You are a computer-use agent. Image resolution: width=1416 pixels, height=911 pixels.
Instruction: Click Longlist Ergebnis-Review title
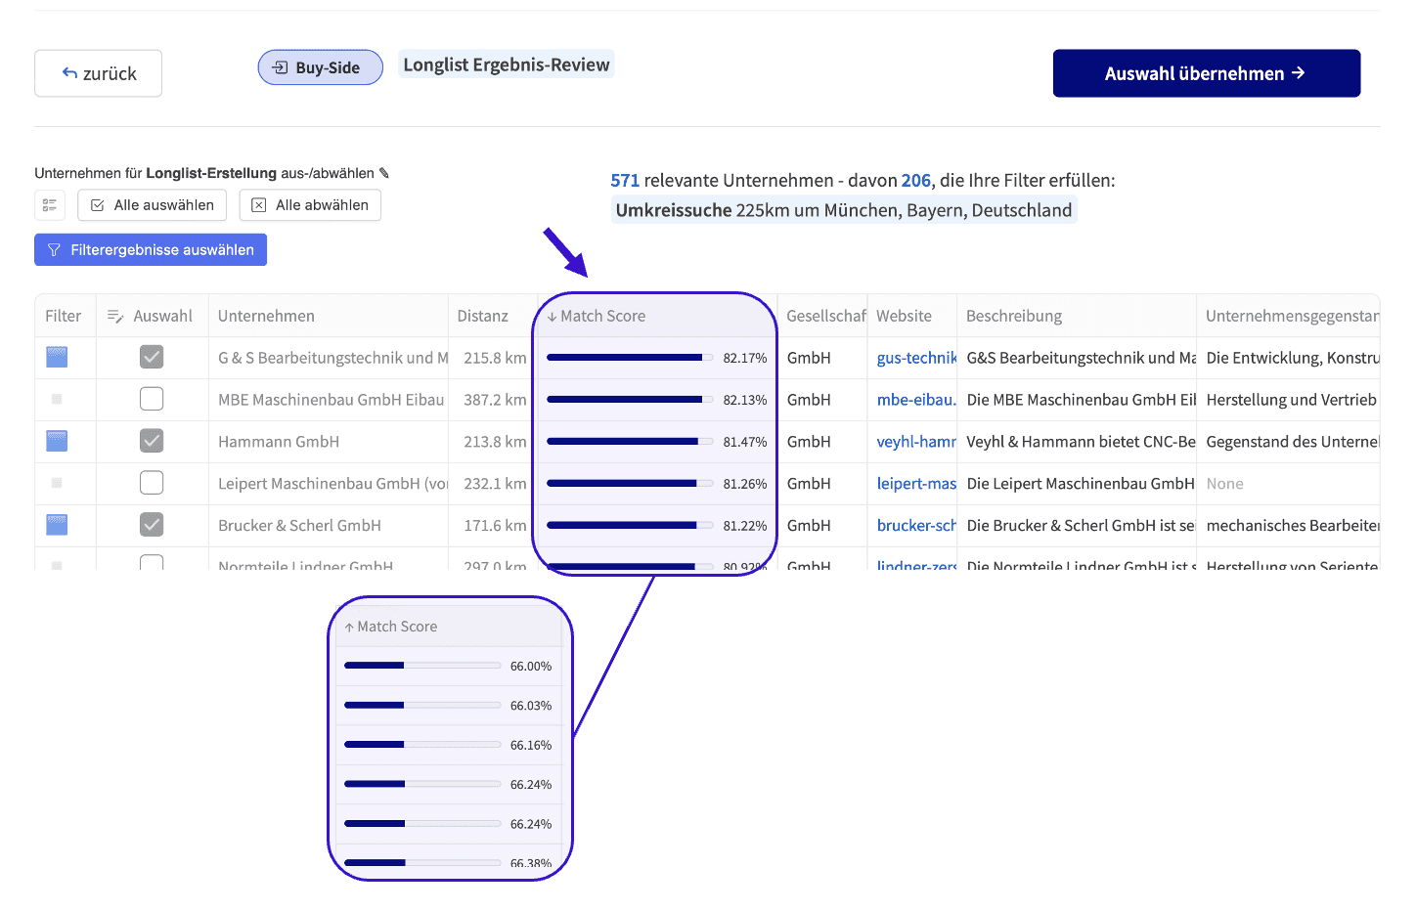[507, 65]
